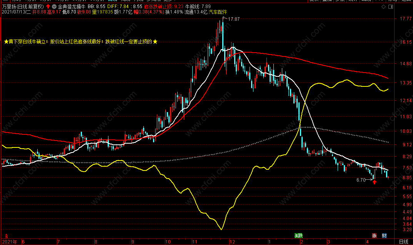
Task: Click the 14.68 price axis label
Action: coord(406,64)
